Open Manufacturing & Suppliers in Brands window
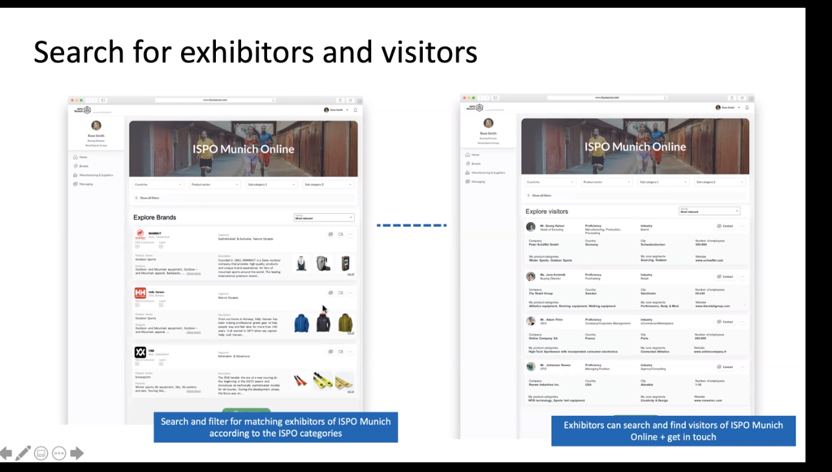This screenshot has height=472, width=832. click(x=93, y=175)
